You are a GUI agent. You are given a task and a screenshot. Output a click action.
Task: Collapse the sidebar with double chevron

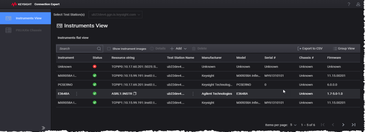[43, 128]
